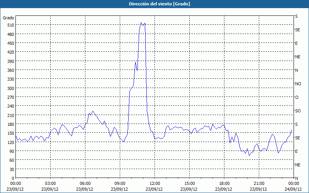Select the 300 degree axis label
This screenshot has width=309, height=193.
(x=11, y=88)
